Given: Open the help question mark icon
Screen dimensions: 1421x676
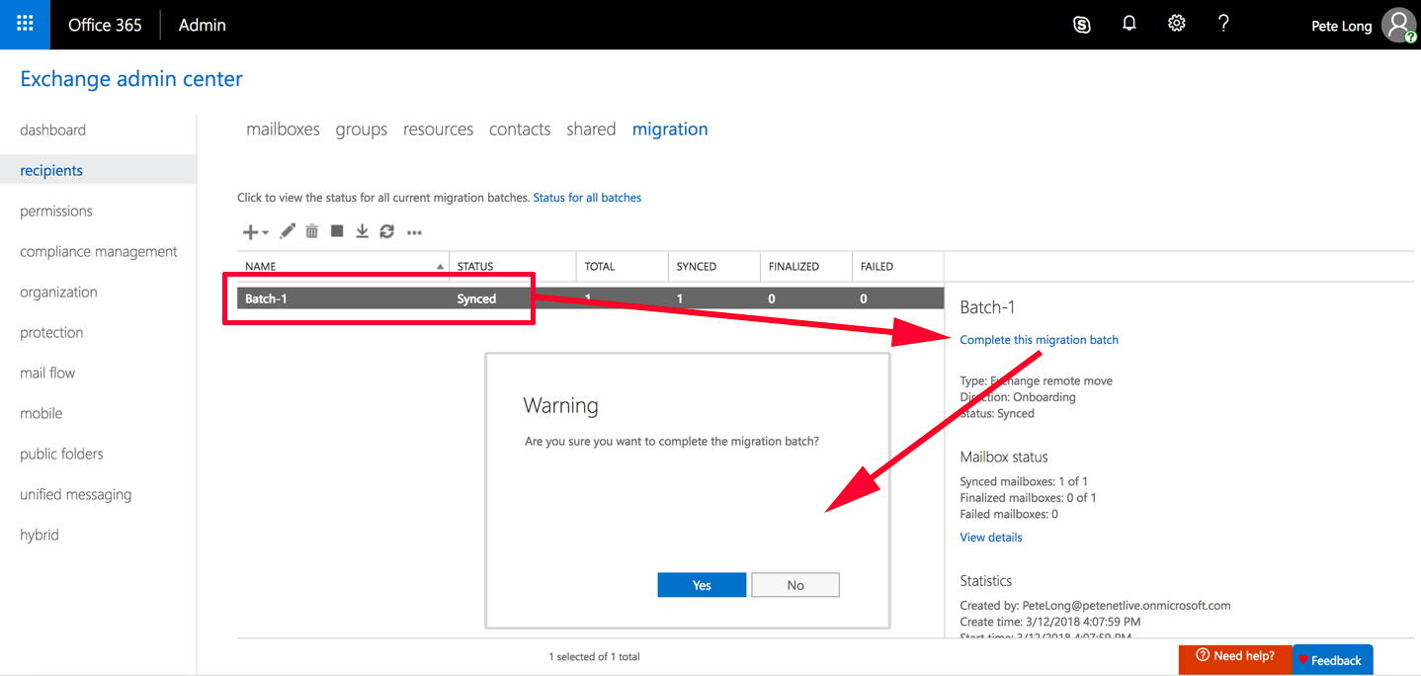Looking at the screenshot, I should click(x=1223, y=24).
